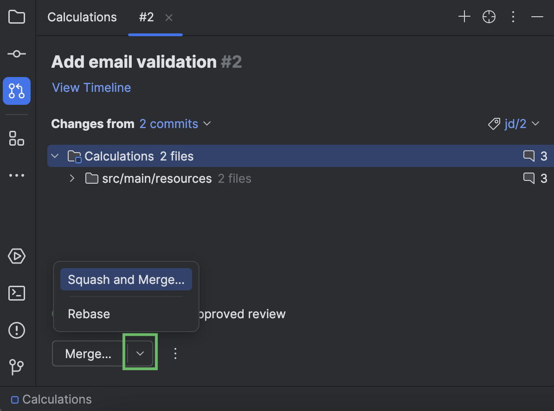Open the Project tool window
The image size is (554, 411).
pyautogui.click(x=17, y=17)
